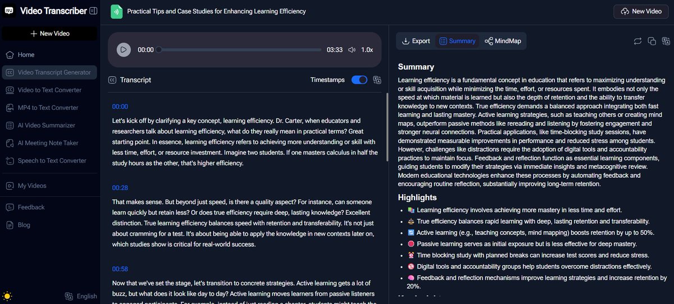The height and width of the screenshot is (304, 674).
Task: Click the AI Video Summarizer icon
Action: 10,125
